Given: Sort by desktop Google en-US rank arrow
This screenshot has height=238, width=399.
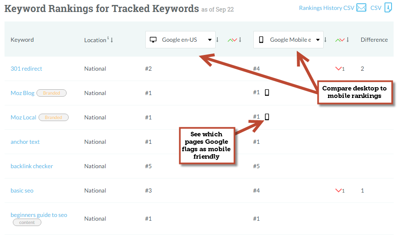Looking at the screenshot, I should click(217, 40).
